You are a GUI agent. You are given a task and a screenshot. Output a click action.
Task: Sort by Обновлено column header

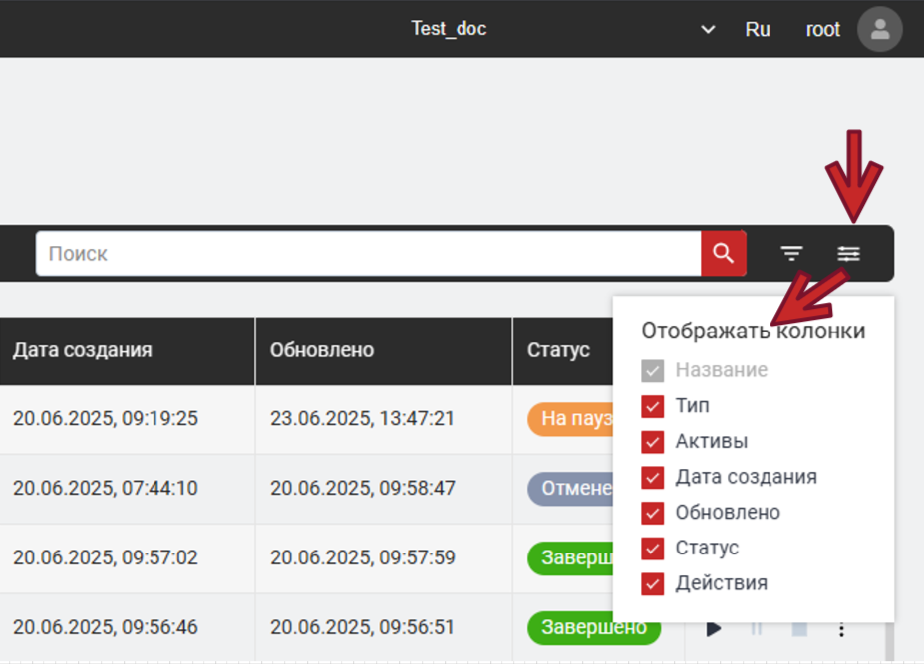tap(322, 350)
